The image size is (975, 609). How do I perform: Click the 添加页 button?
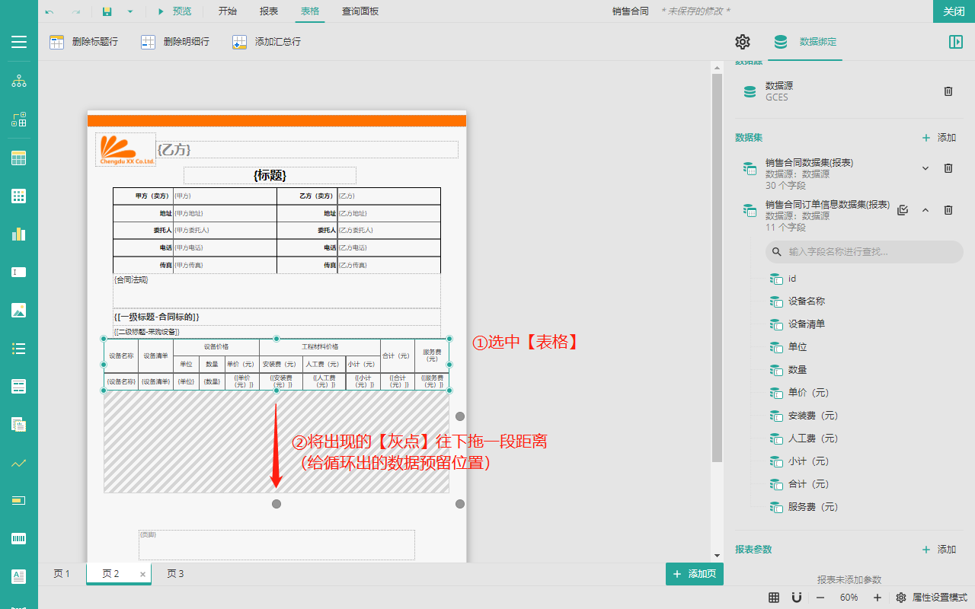[x=694, y=574]
